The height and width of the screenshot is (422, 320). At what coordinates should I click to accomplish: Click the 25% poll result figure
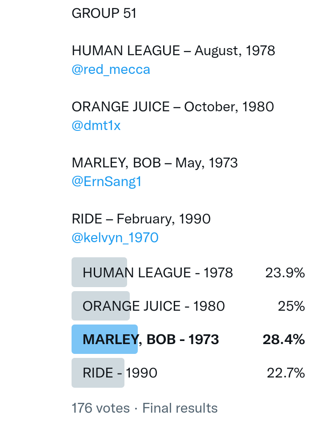point(292,306)
